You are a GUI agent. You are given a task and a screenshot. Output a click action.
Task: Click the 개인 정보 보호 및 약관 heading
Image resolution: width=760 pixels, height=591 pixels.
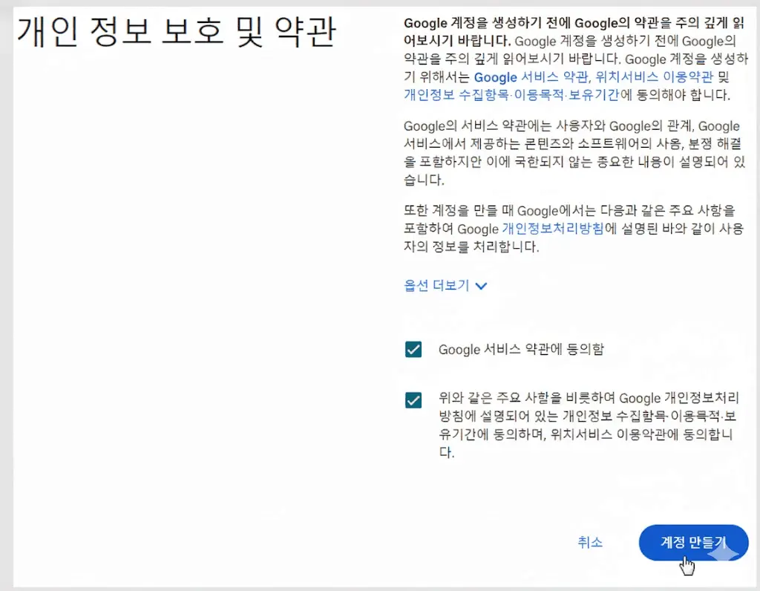pyautogui.click(x=177, y=31)
